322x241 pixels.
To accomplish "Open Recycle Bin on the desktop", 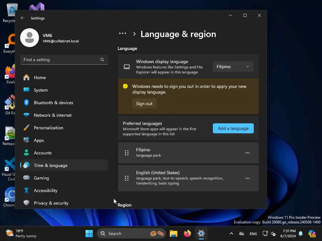I will point(9,13).
